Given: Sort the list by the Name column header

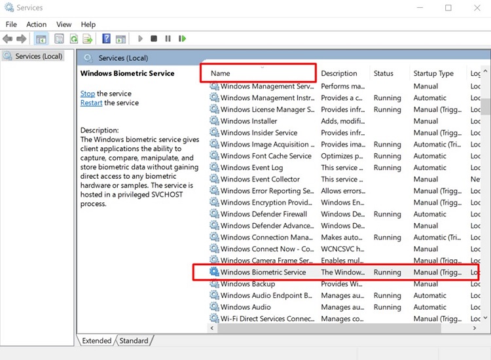Looking at the screenshot, I should [221, 73].
